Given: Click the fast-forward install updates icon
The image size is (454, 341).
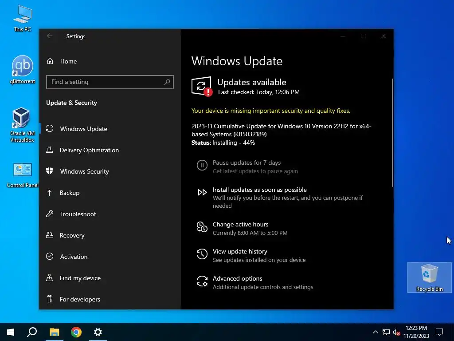Looking at the screenshot, I should tap(202, 192).
